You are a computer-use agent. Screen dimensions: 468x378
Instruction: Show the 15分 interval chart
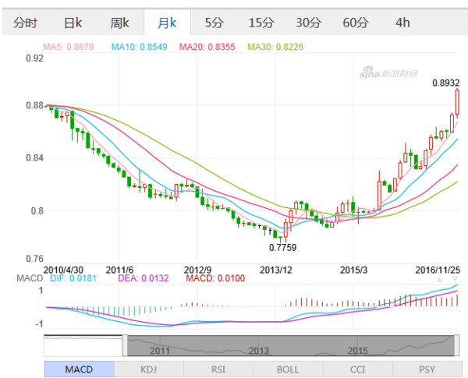tap(261, 23)
